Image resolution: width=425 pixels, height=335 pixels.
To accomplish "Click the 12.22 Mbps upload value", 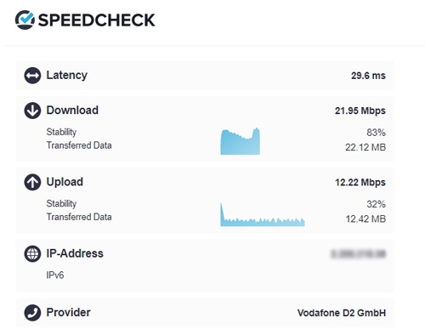I will tap(360, 182).
